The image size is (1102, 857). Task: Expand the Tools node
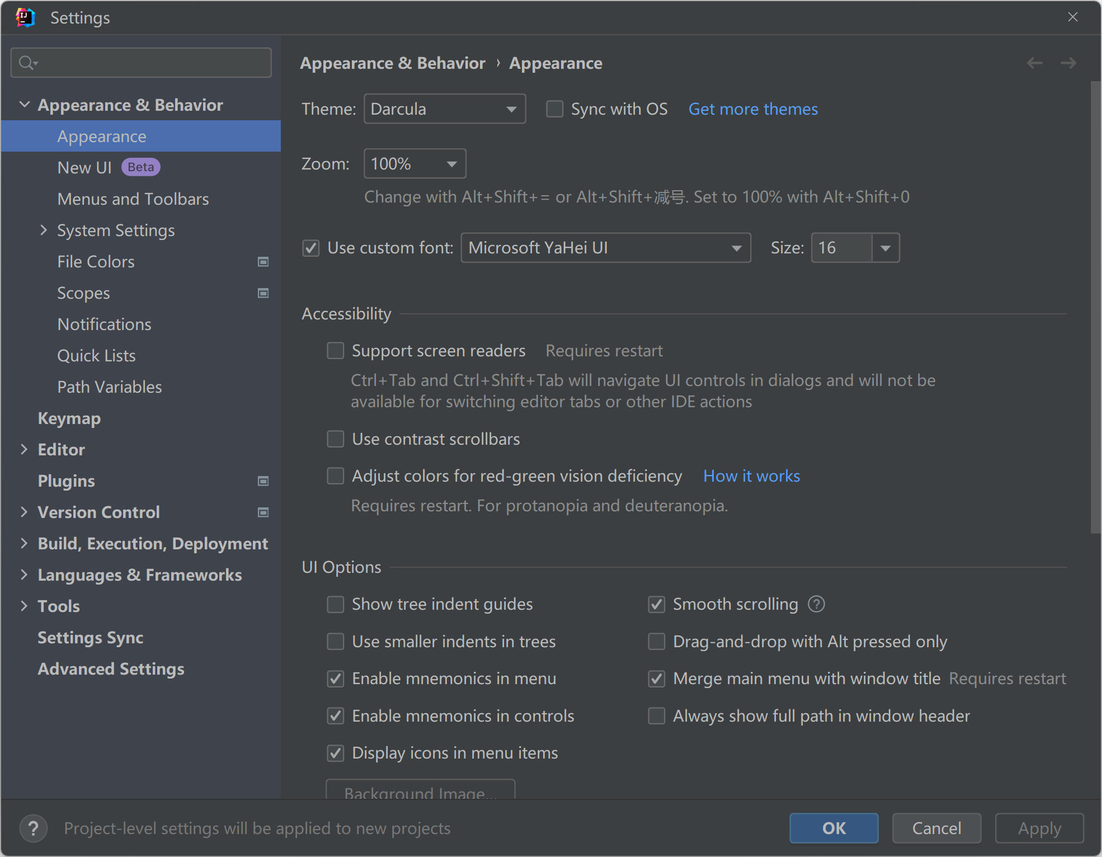pyautogui.click(x=24, y=606)
